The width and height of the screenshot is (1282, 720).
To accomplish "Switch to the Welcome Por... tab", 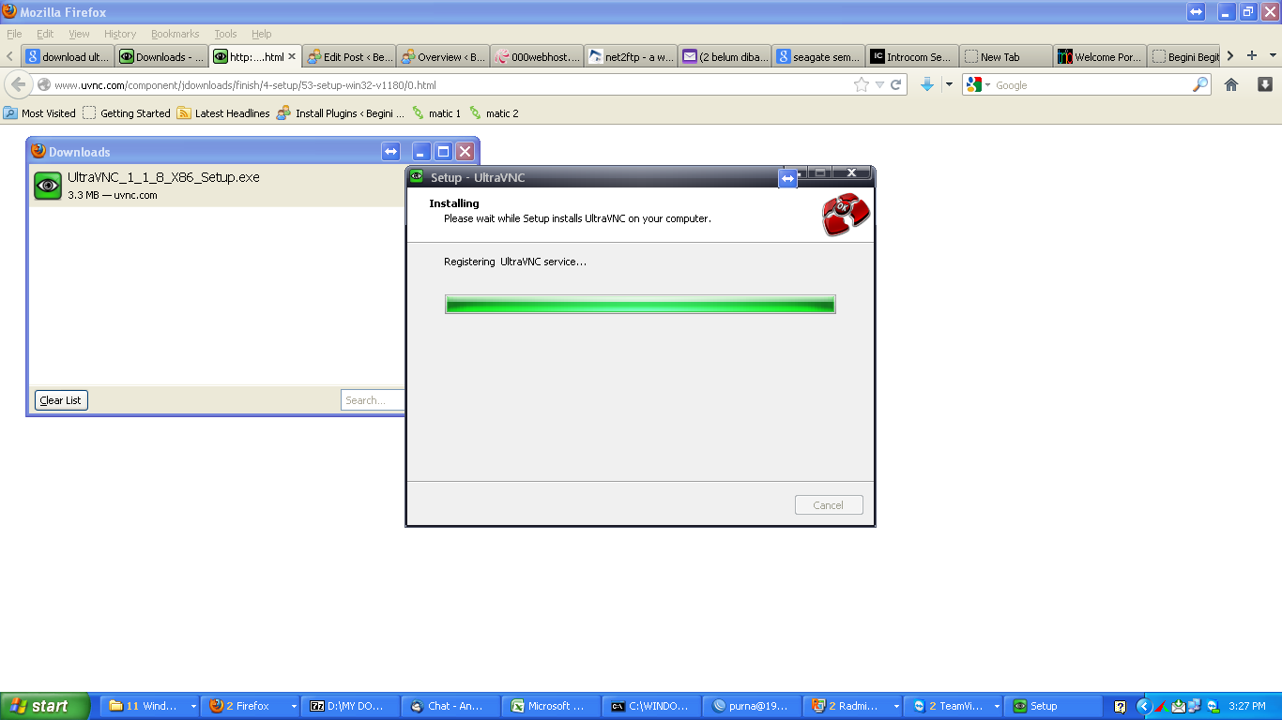I will pyautogui.click(x=1101, y=56).
